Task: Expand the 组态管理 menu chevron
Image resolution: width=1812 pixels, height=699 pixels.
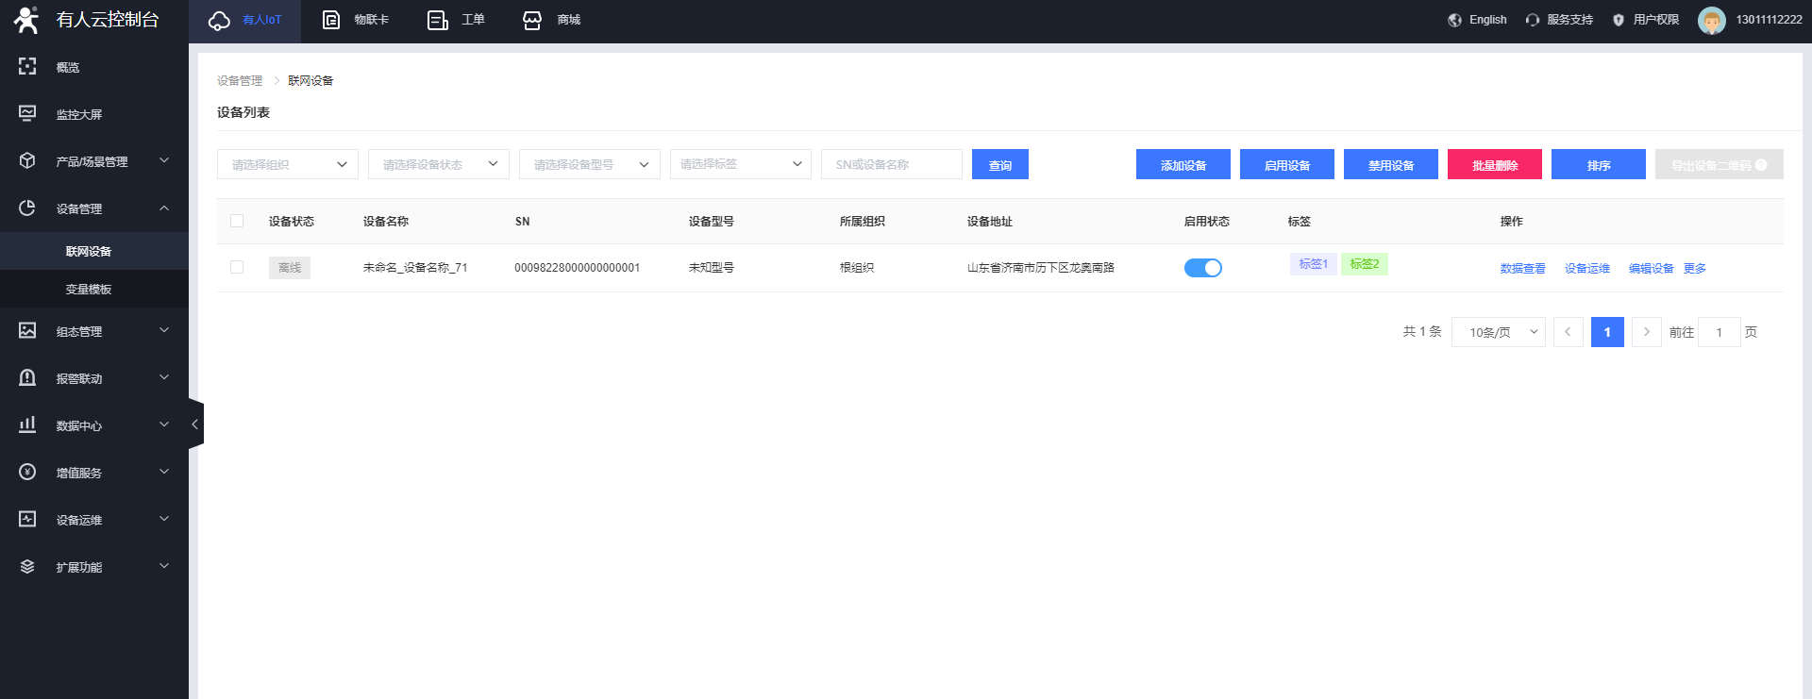Action: coord(164,330)
